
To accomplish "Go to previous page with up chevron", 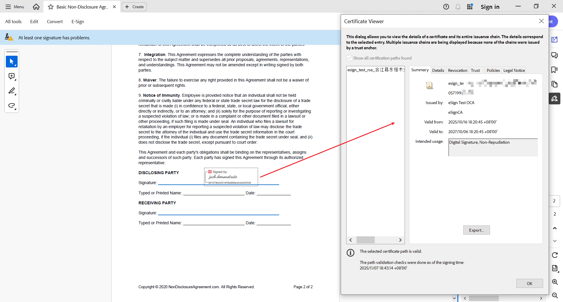I will pos(554,228).
